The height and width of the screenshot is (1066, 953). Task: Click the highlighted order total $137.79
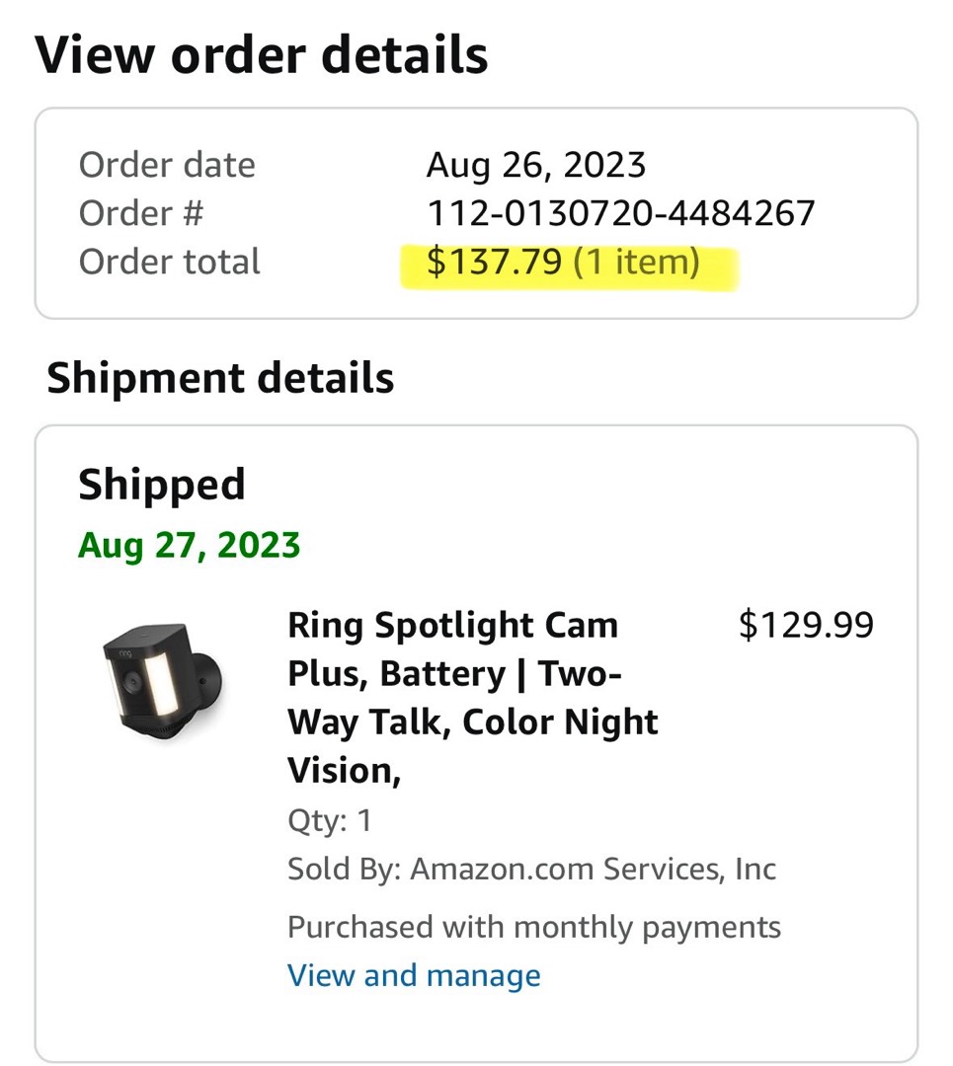click(x=495, y=262)
